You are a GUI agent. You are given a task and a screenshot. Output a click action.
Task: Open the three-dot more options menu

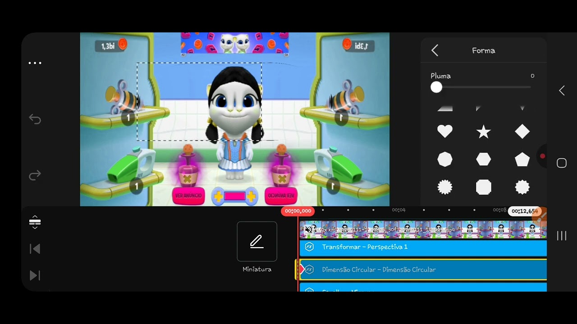pyautogui.click(x=35, y=63)
